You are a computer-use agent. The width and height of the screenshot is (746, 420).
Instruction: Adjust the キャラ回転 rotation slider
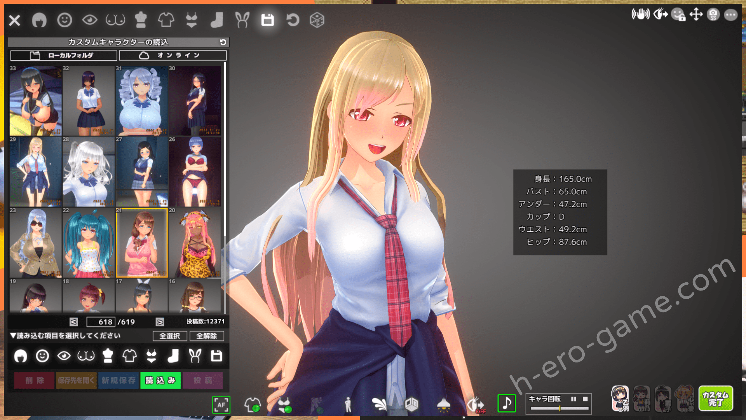[x=559, y=408]
